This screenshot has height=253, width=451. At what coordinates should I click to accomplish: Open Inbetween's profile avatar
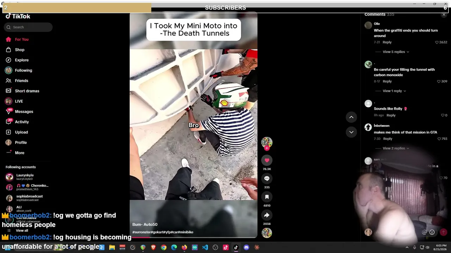tap(368, 127)
